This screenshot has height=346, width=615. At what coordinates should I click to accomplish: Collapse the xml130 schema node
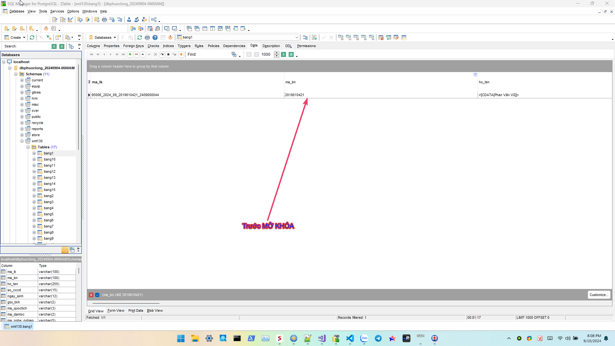click(x=22, y=141)
